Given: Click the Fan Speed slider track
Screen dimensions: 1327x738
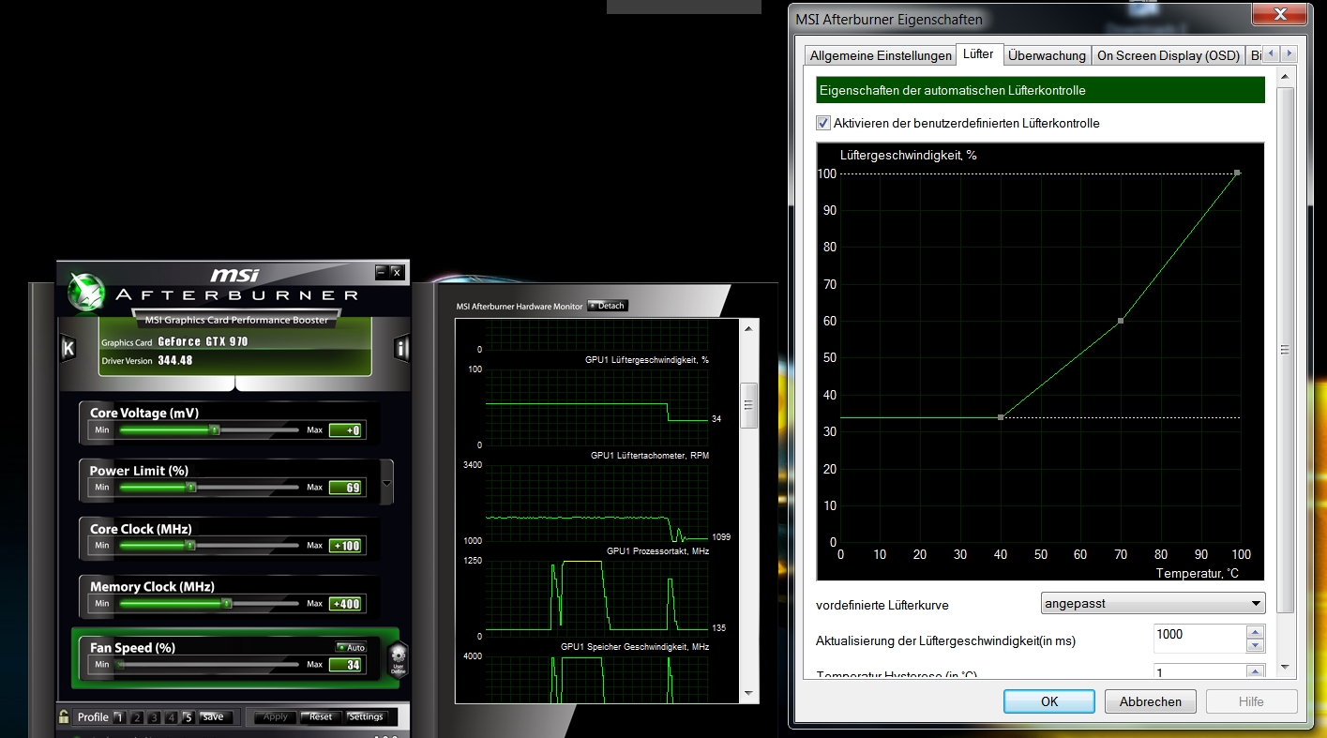Looking at the screenshot, I should click(x=207, y=664).
